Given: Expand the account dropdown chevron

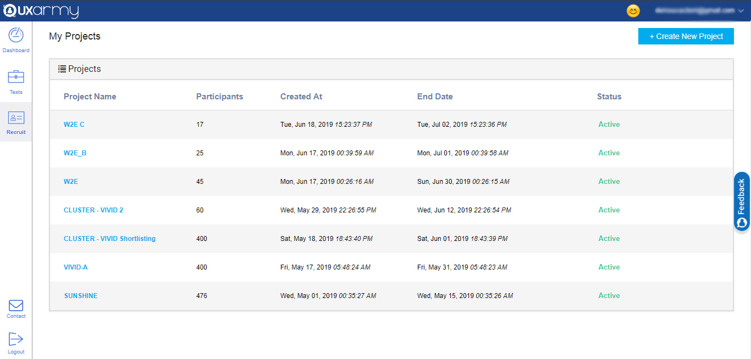Looking at the screenshot, I should point(741,11).
